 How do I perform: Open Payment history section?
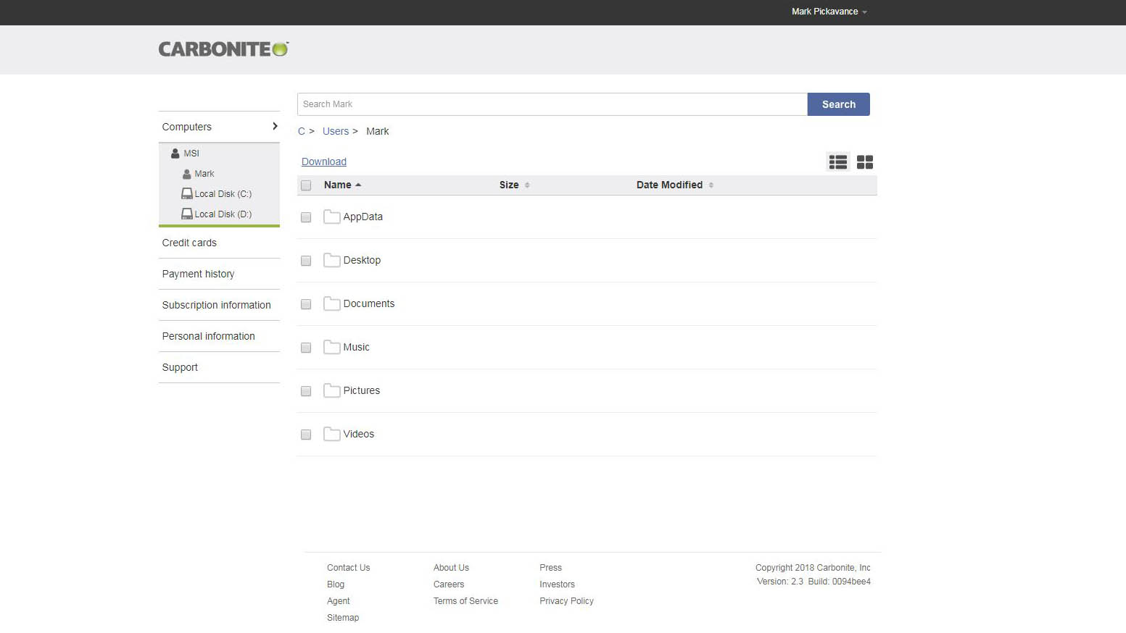pyautogui.click(x=198, y=274)
